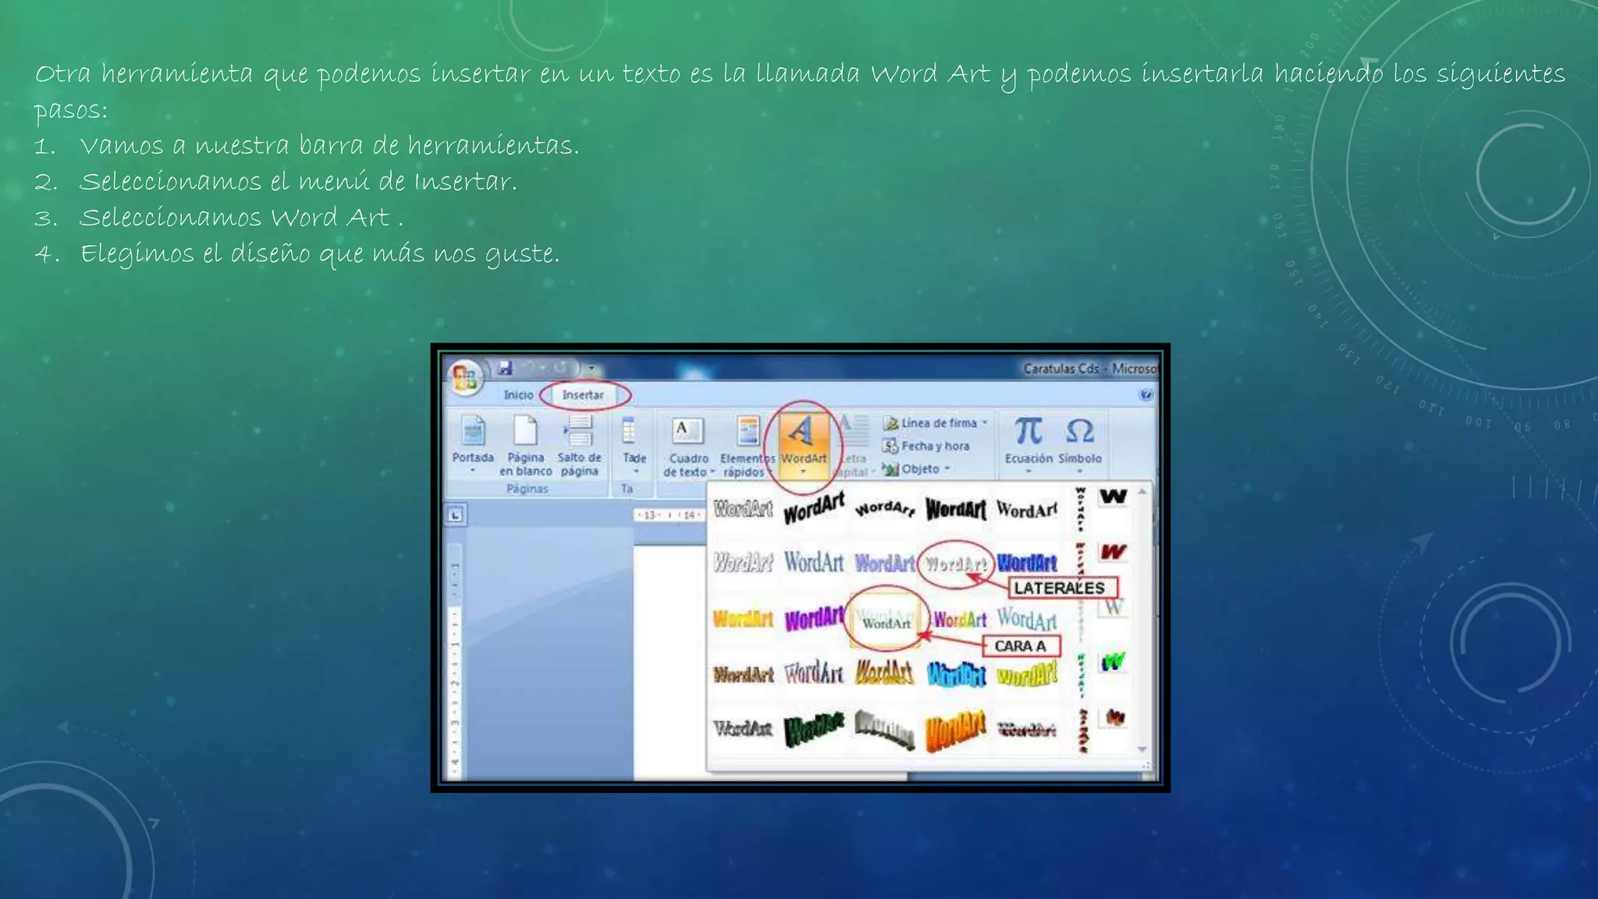Choose the light blue serif WordArt style

[x=1027, y=618]
